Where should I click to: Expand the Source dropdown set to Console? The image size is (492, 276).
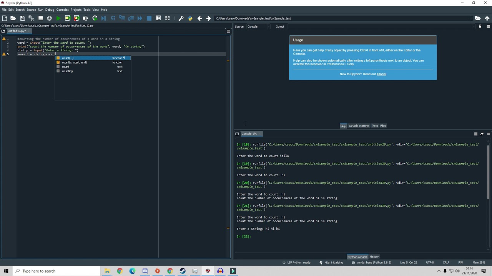tap(258, 26)
